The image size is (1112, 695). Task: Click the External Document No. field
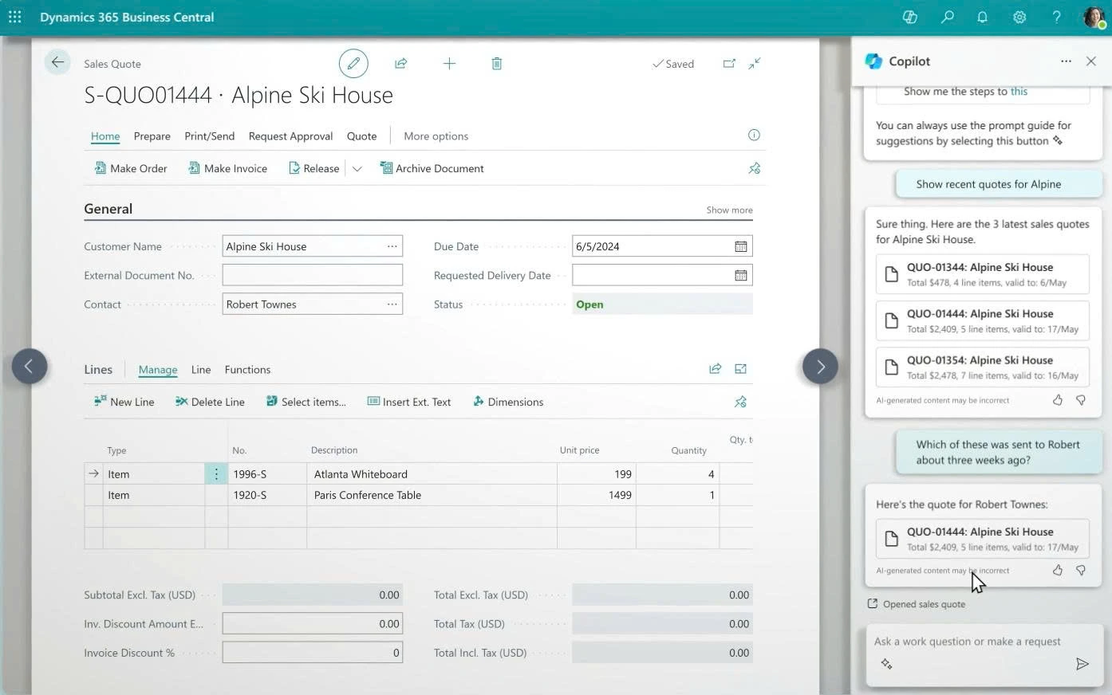pyautogui.click(x=312, y=275)
